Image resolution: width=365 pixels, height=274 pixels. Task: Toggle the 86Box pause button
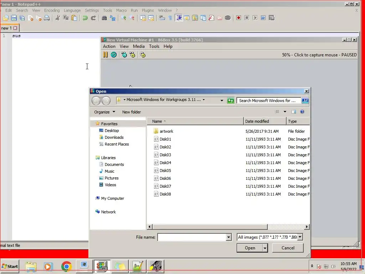[x=106, y=55]
